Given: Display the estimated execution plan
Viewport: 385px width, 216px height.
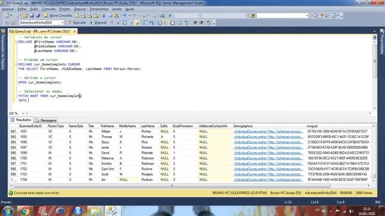Looking at the screenshot, I should pyautogui.click(x=125, y=23).
